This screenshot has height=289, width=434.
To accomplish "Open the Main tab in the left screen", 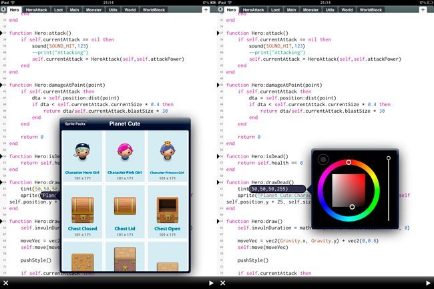I will (x=74, y=10).
